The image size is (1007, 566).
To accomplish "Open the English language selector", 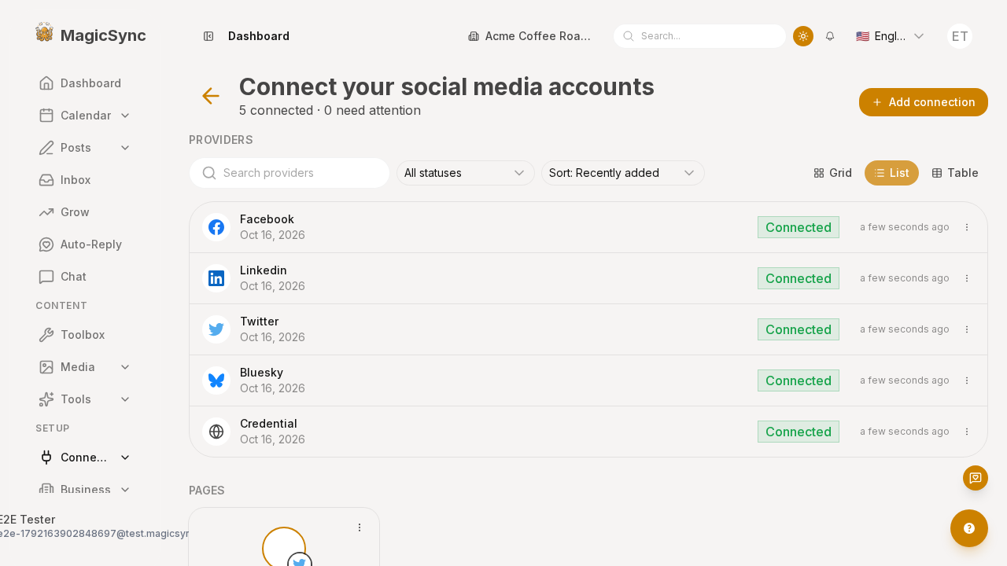I will 890,36.
